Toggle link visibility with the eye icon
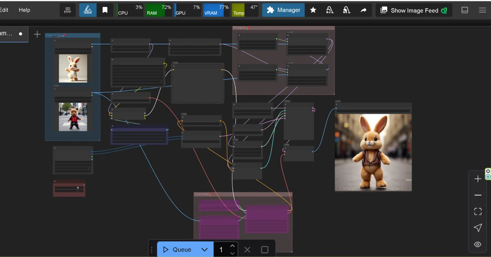Viewport: 491px width, 257px height. pyautogui.click(x=478, y=244)
